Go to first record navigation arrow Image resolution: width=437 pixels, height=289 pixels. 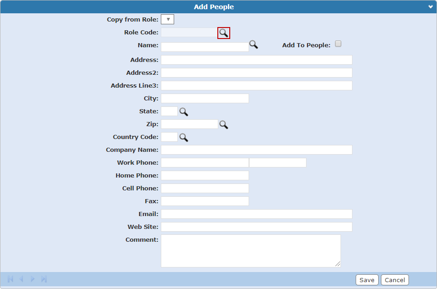click(10, 279)
